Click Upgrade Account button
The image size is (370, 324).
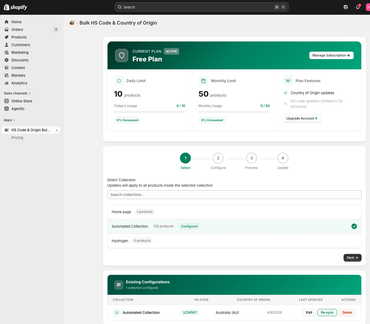point(302,118)
